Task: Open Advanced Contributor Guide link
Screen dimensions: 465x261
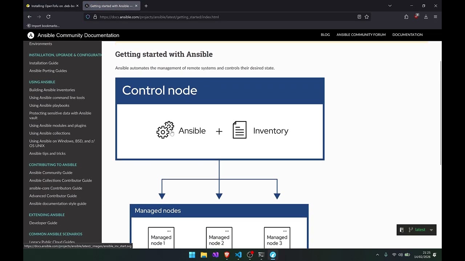Action: [x=53, y=196]
